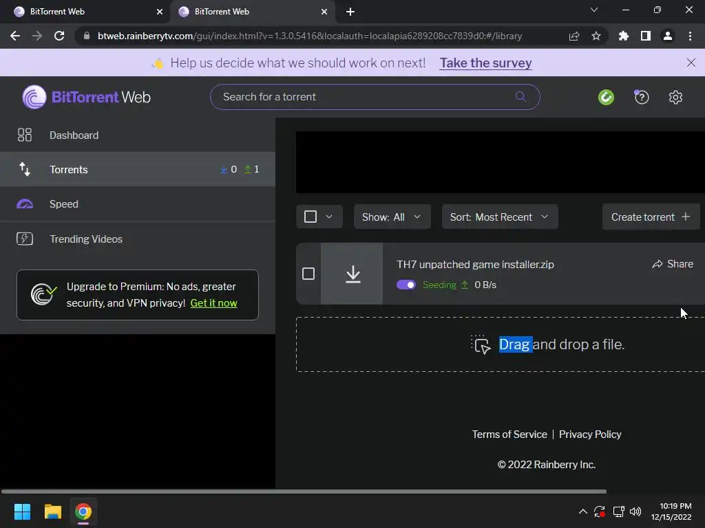The height and width of the screenshot is (528, 705).
Task: Open Trending Videos in the sidebar
Action: click(138, 239)
